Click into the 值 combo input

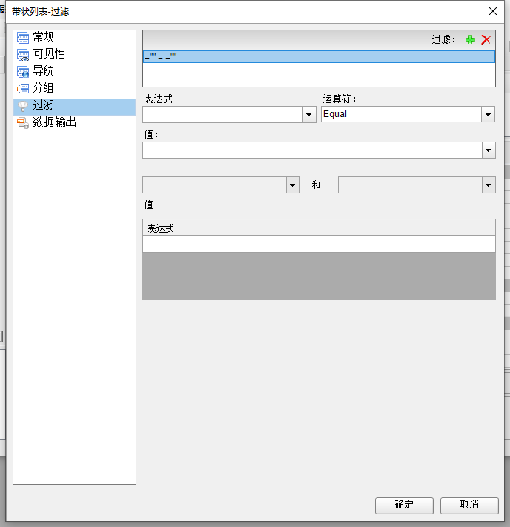click(313, 150)
